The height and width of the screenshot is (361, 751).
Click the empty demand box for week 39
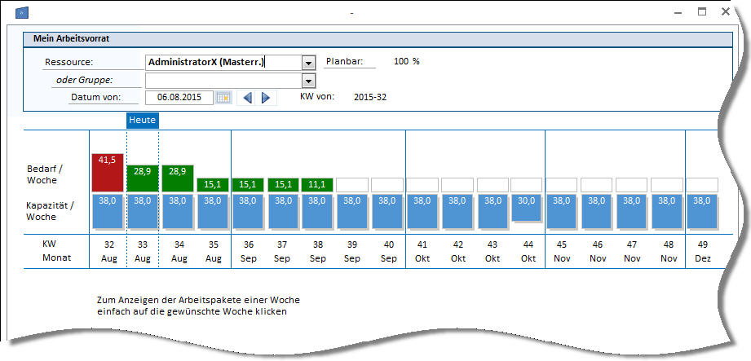click(x=352, y=185)
